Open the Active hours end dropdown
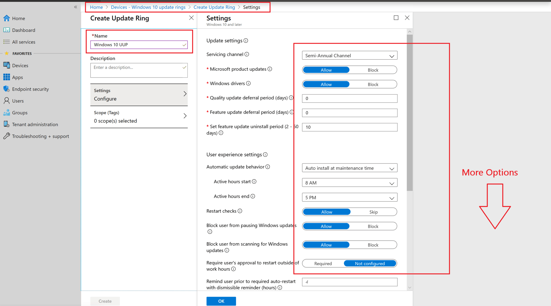The width and height of the screenshot is (551, 306). [x=350, y=197]
